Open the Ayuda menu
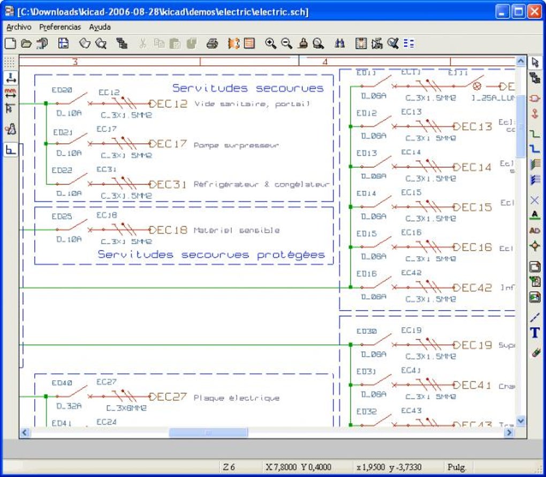The height and width of the screenshot is (477, 546). pyautogui.click(x=100, y=27)
